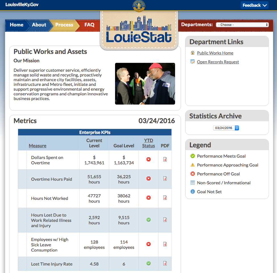Click the Current Level column header
277x273 pixels.
click(x=94, y=143)
